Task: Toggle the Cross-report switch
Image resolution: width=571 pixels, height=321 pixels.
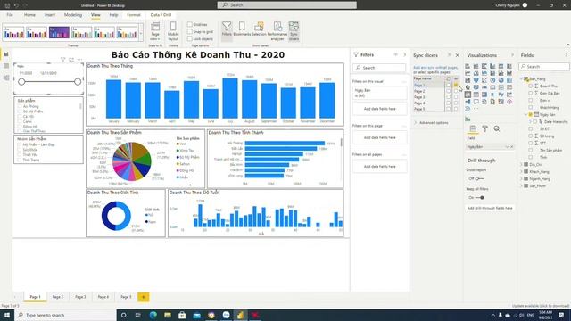Action: coord(479,178)
